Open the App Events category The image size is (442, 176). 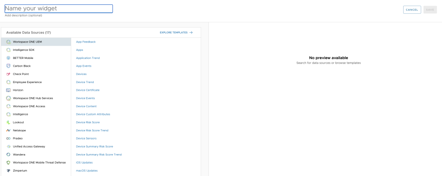84,66
